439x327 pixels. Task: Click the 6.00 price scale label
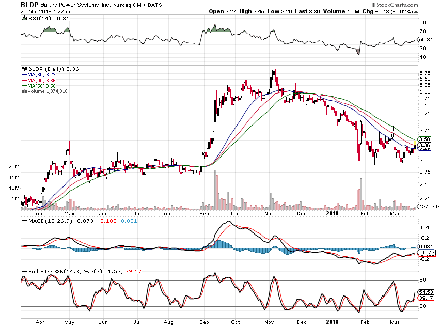pyautogui.click(x=425, y=67)
